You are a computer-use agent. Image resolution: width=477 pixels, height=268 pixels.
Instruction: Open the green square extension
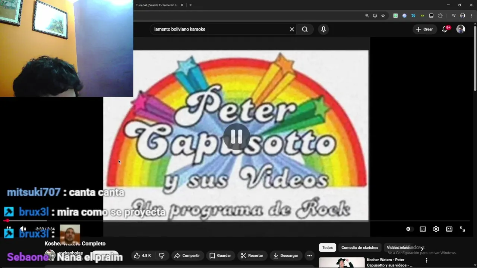pyautogui.click(x=395, y=16)
